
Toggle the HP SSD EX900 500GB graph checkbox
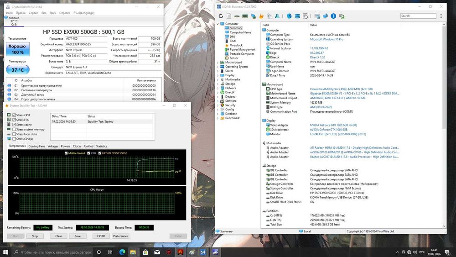[x=100, y=153]
